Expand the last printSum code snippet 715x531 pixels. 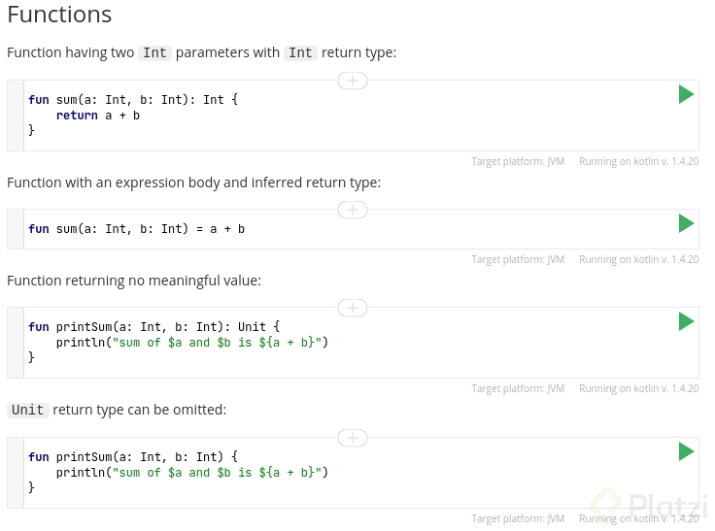click(352, 438)
